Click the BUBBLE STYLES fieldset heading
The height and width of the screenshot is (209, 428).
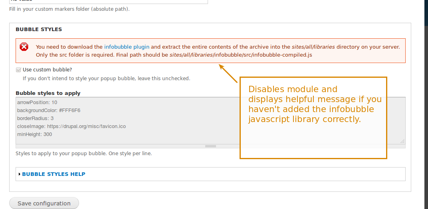tap(39, 30)
